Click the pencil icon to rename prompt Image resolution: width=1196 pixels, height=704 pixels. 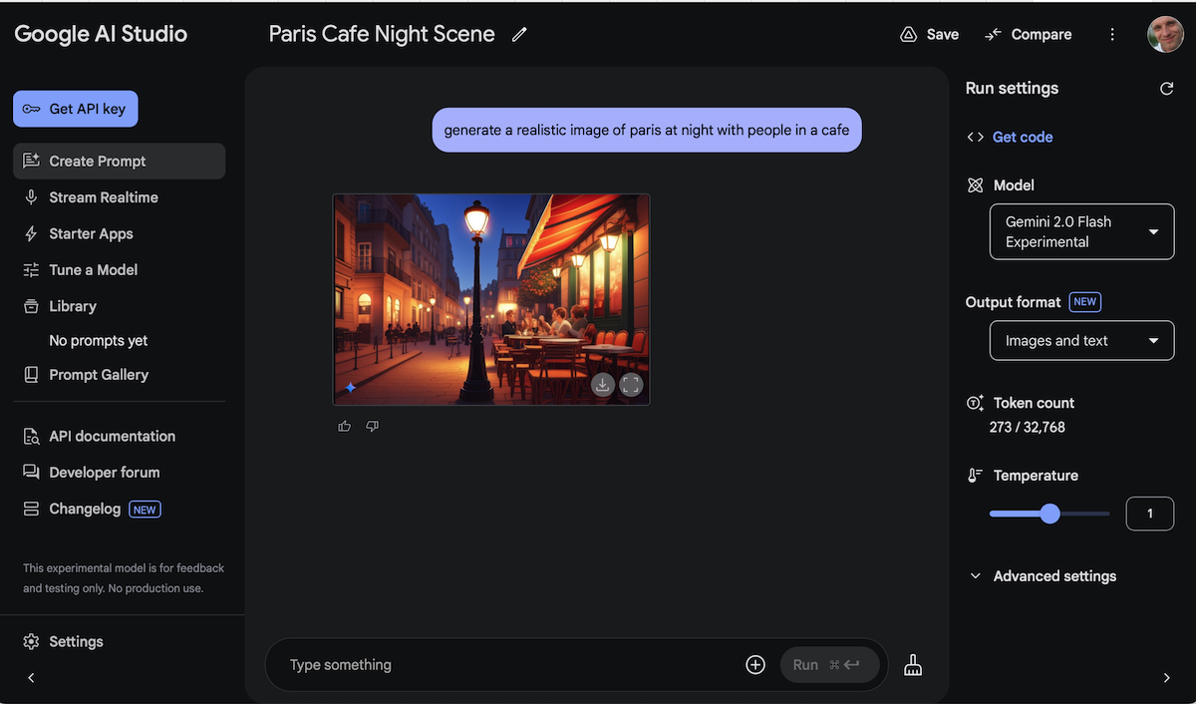pos(519,35)
